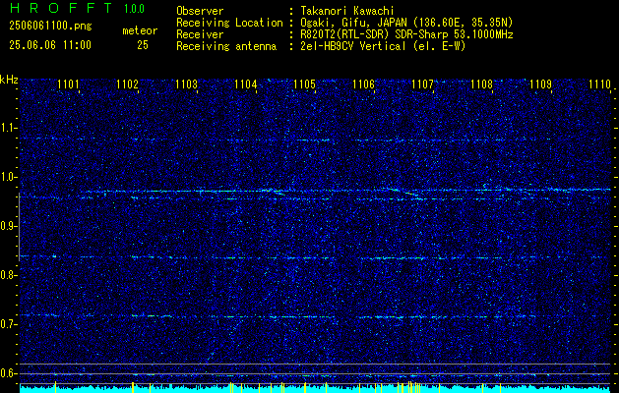Viewport: 619px width, 393px height.
Task: Click the 0.7 frequency axis label
Action: click(8, 324)
